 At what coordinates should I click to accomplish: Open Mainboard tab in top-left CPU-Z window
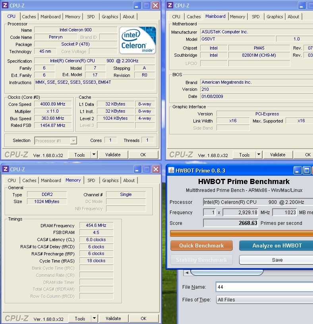tap(50, 17)
